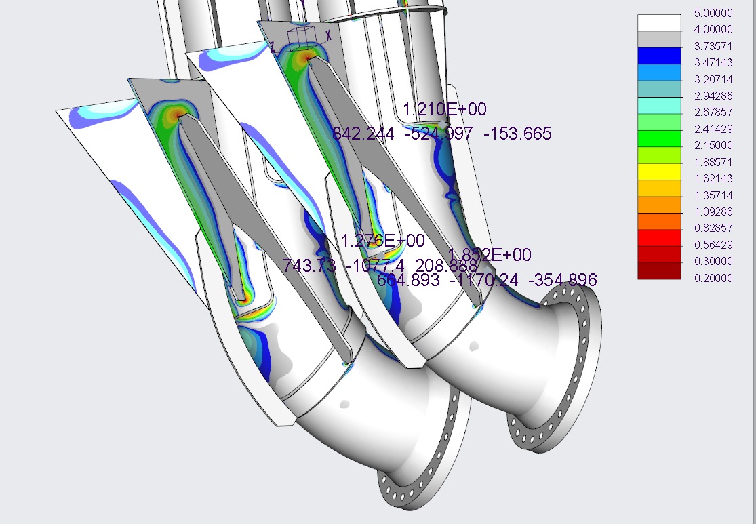Select the probe result label 1.852E+00
This screenshot has width=756, height=524.
(490, 254)
